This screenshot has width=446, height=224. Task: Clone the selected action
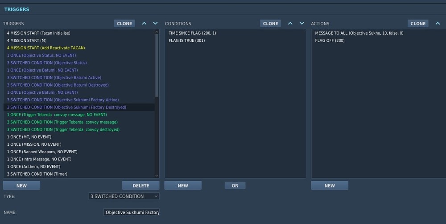point(418,24)
